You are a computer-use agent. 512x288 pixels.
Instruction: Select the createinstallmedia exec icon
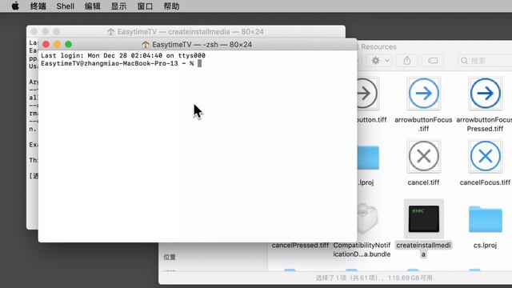(x=423, y=218)
